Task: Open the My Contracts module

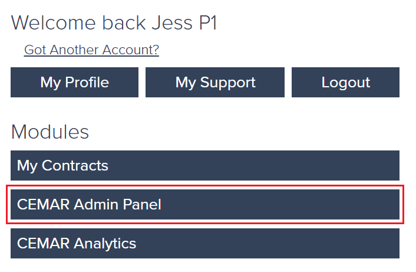Action: (204, 165)
